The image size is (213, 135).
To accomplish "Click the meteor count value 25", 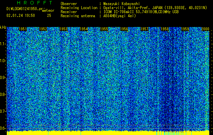I will (49, 16).
